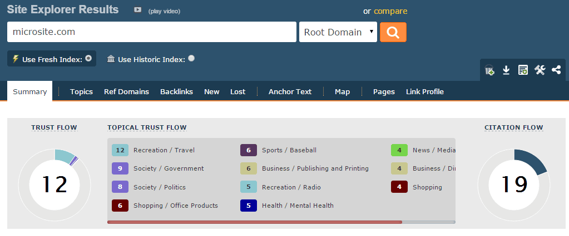Click the download arrow icon
The height and width of the screenshot is (236, 569).
click(x=506, y=70)
